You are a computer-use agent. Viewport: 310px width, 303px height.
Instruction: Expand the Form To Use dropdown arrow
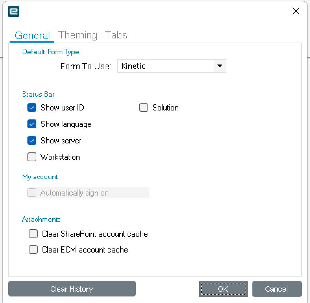(x=220, y=66)
